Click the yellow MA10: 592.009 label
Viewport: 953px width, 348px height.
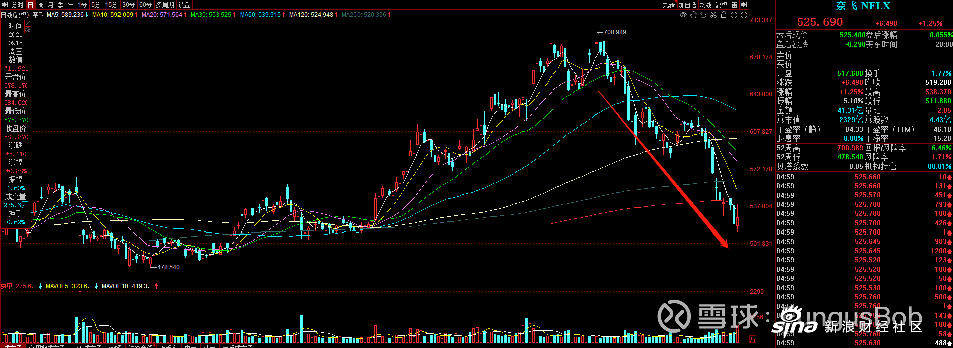pos(113,15)
